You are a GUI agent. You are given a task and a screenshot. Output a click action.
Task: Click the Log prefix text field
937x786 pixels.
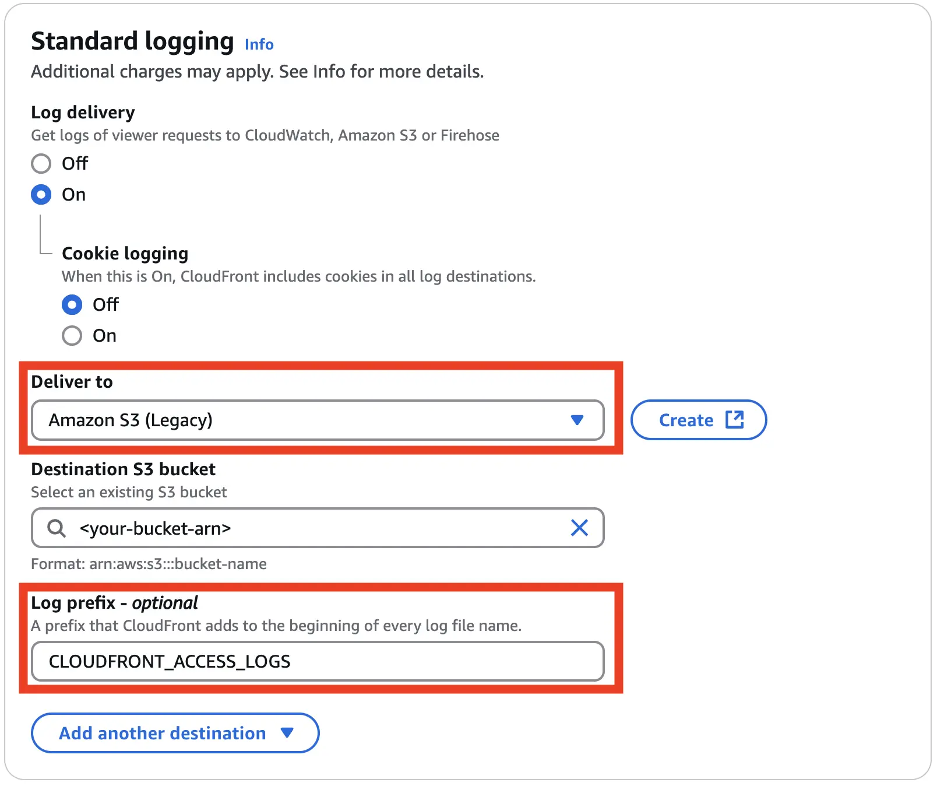pyautogui.click(x=317, y=661)
